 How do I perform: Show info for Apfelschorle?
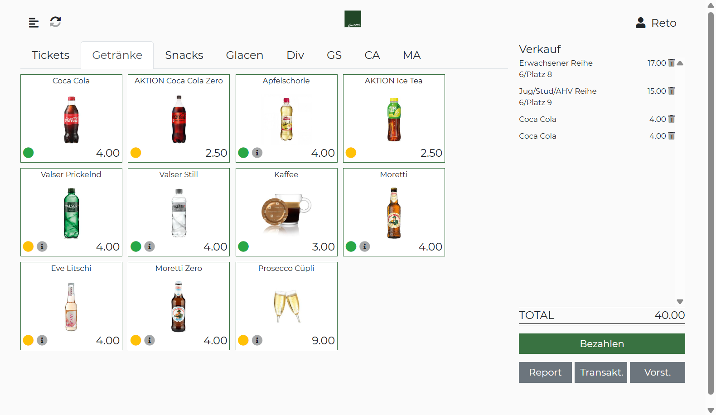coord(257,153)
